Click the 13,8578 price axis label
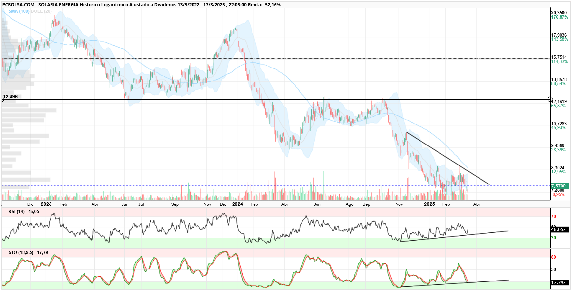This screenshot has width=572, height=291. pos(559,79)
